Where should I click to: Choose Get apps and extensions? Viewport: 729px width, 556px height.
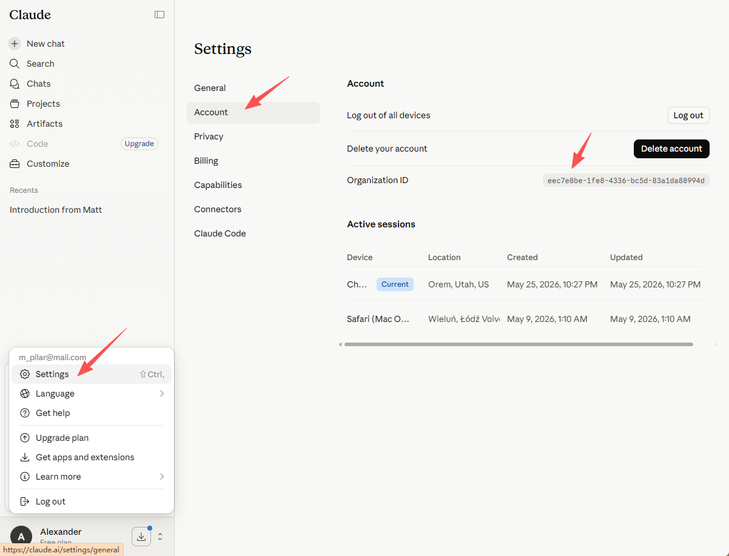[x=92, y=457]
